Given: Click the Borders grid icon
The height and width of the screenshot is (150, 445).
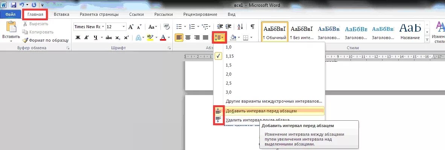Looking at the screenshot, I should tap(246, 38).
